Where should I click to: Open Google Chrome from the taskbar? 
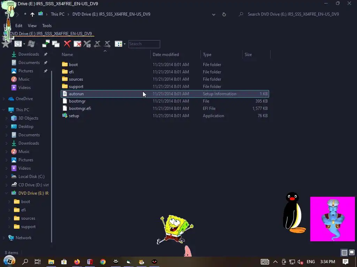[103, 261]
